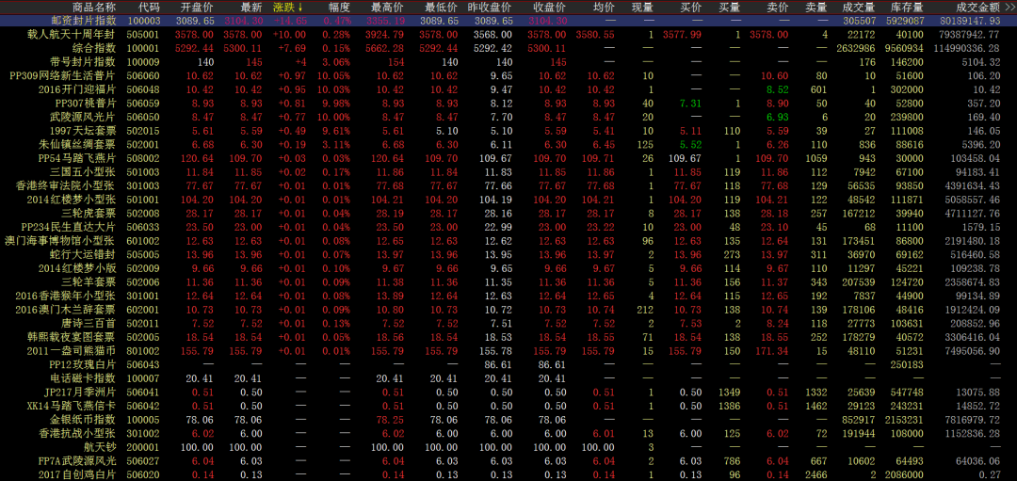Select the 航天钞 row
1017x481 pixels.
(508, 446)
